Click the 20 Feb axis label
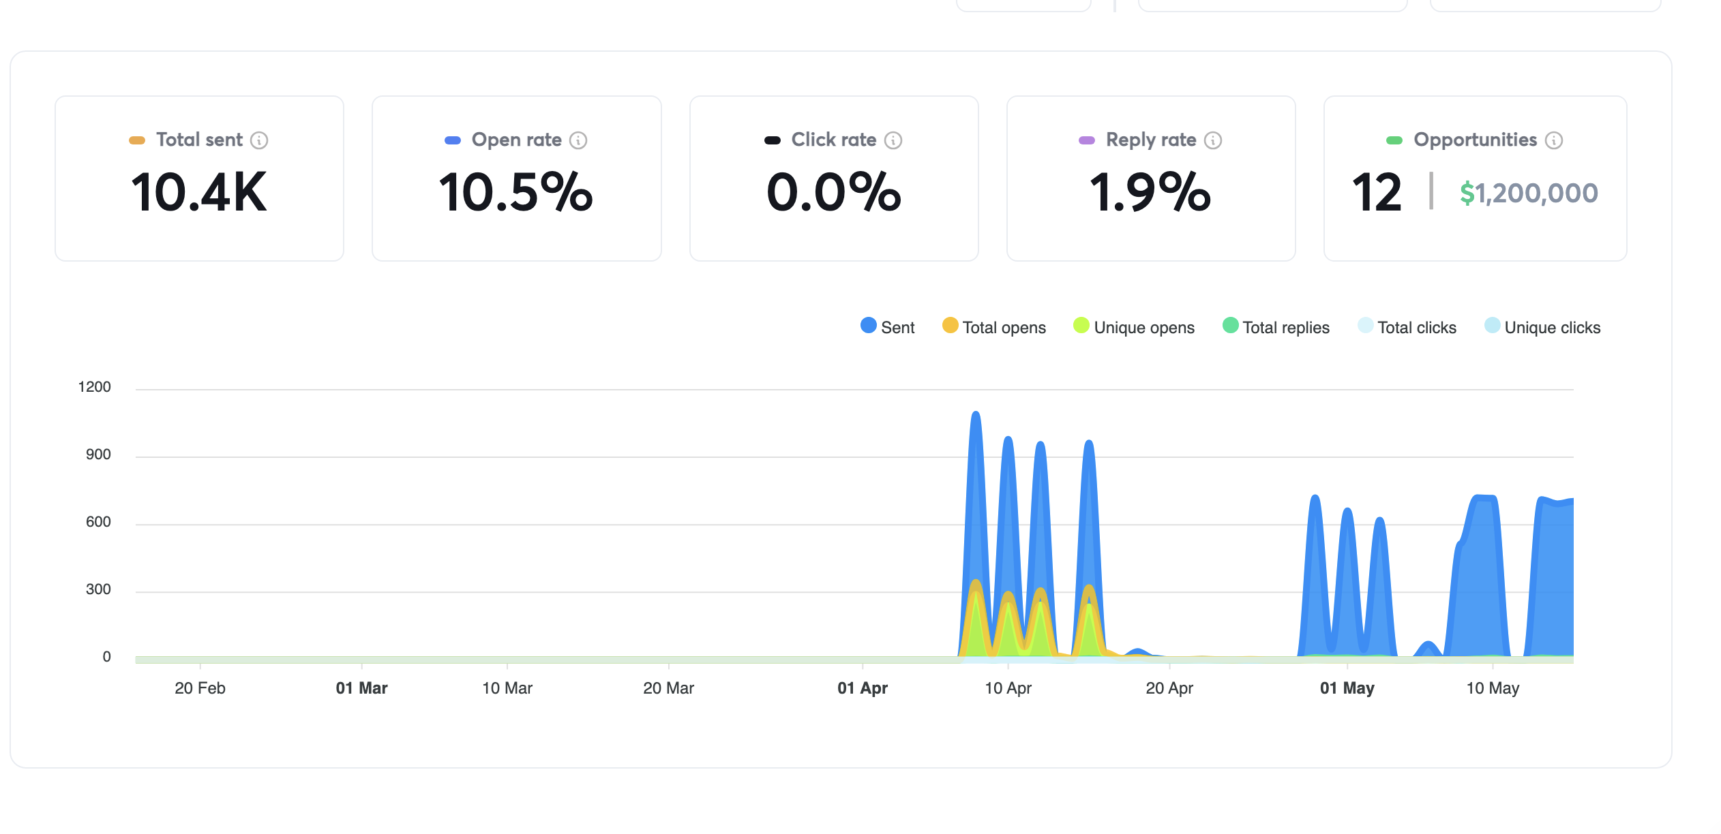Image resolution: width=1721 pixels, height=834 pixels. 200,688
